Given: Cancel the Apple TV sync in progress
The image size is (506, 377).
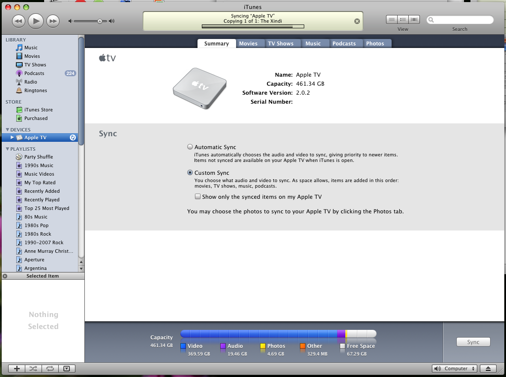Looking at the screenshot, I should (357, 21).
